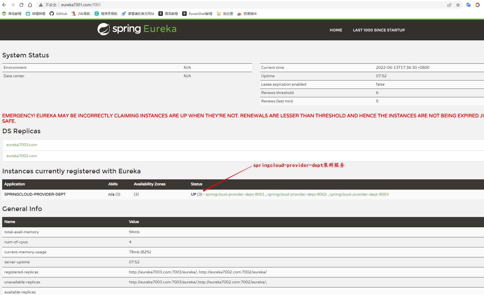Click the unavailable-replicas row label
The width and height of the screenshot is (484, 295).
[22, 282]
